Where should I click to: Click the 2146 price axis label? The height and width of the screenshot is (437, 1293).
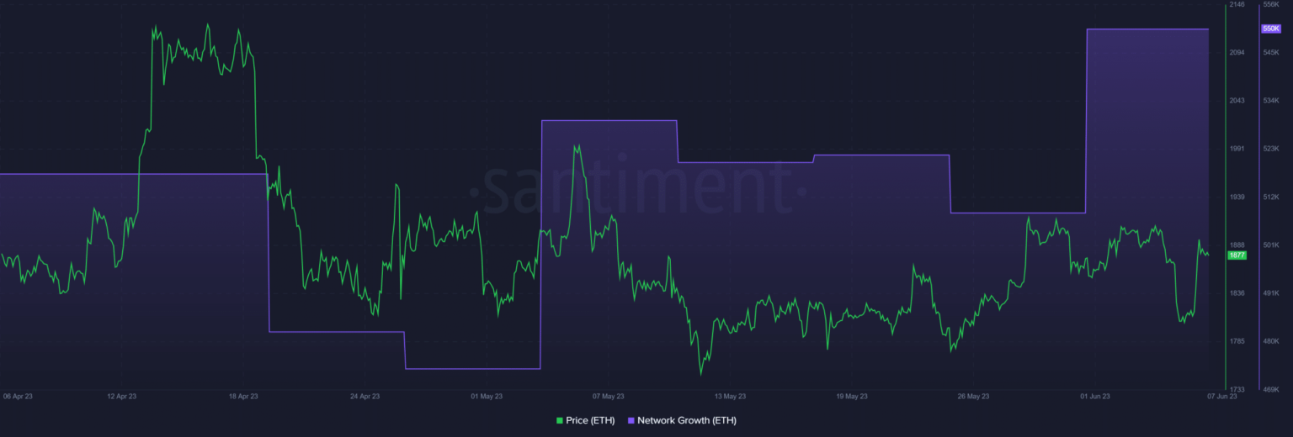click(1237, 5)
